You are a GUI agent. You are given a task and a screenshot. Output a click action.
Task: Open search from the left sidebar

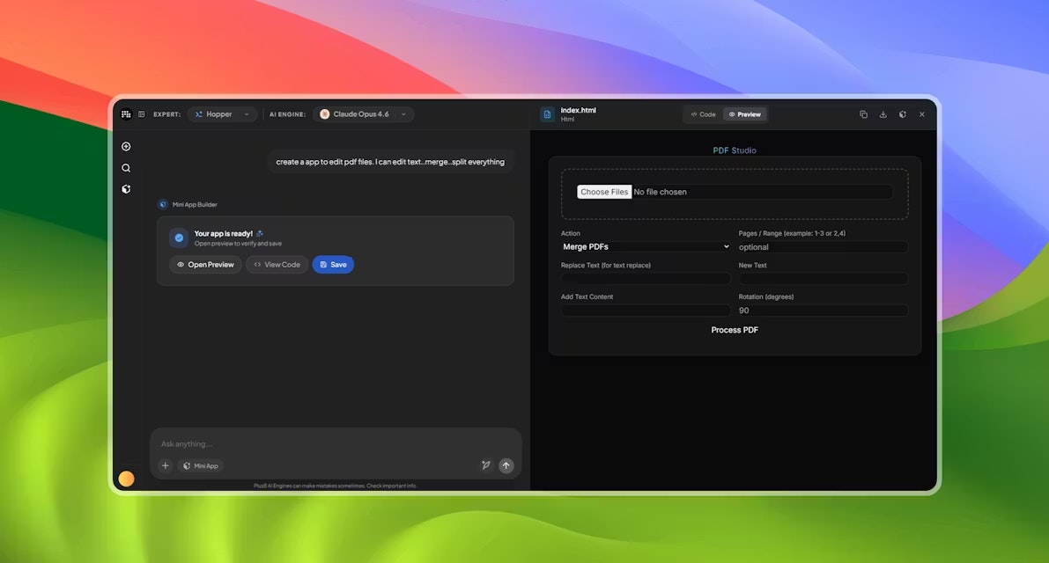(126, 168)
